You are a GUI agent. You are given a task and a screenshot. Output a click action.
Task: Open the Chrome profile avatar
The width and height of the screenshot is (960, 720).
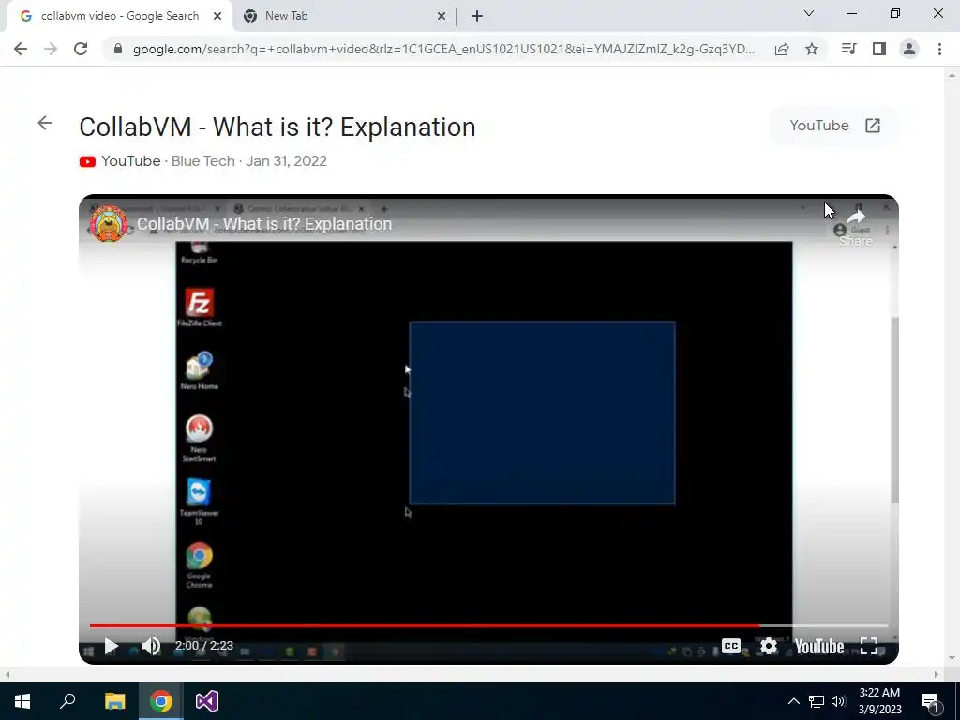click(909, 49)
